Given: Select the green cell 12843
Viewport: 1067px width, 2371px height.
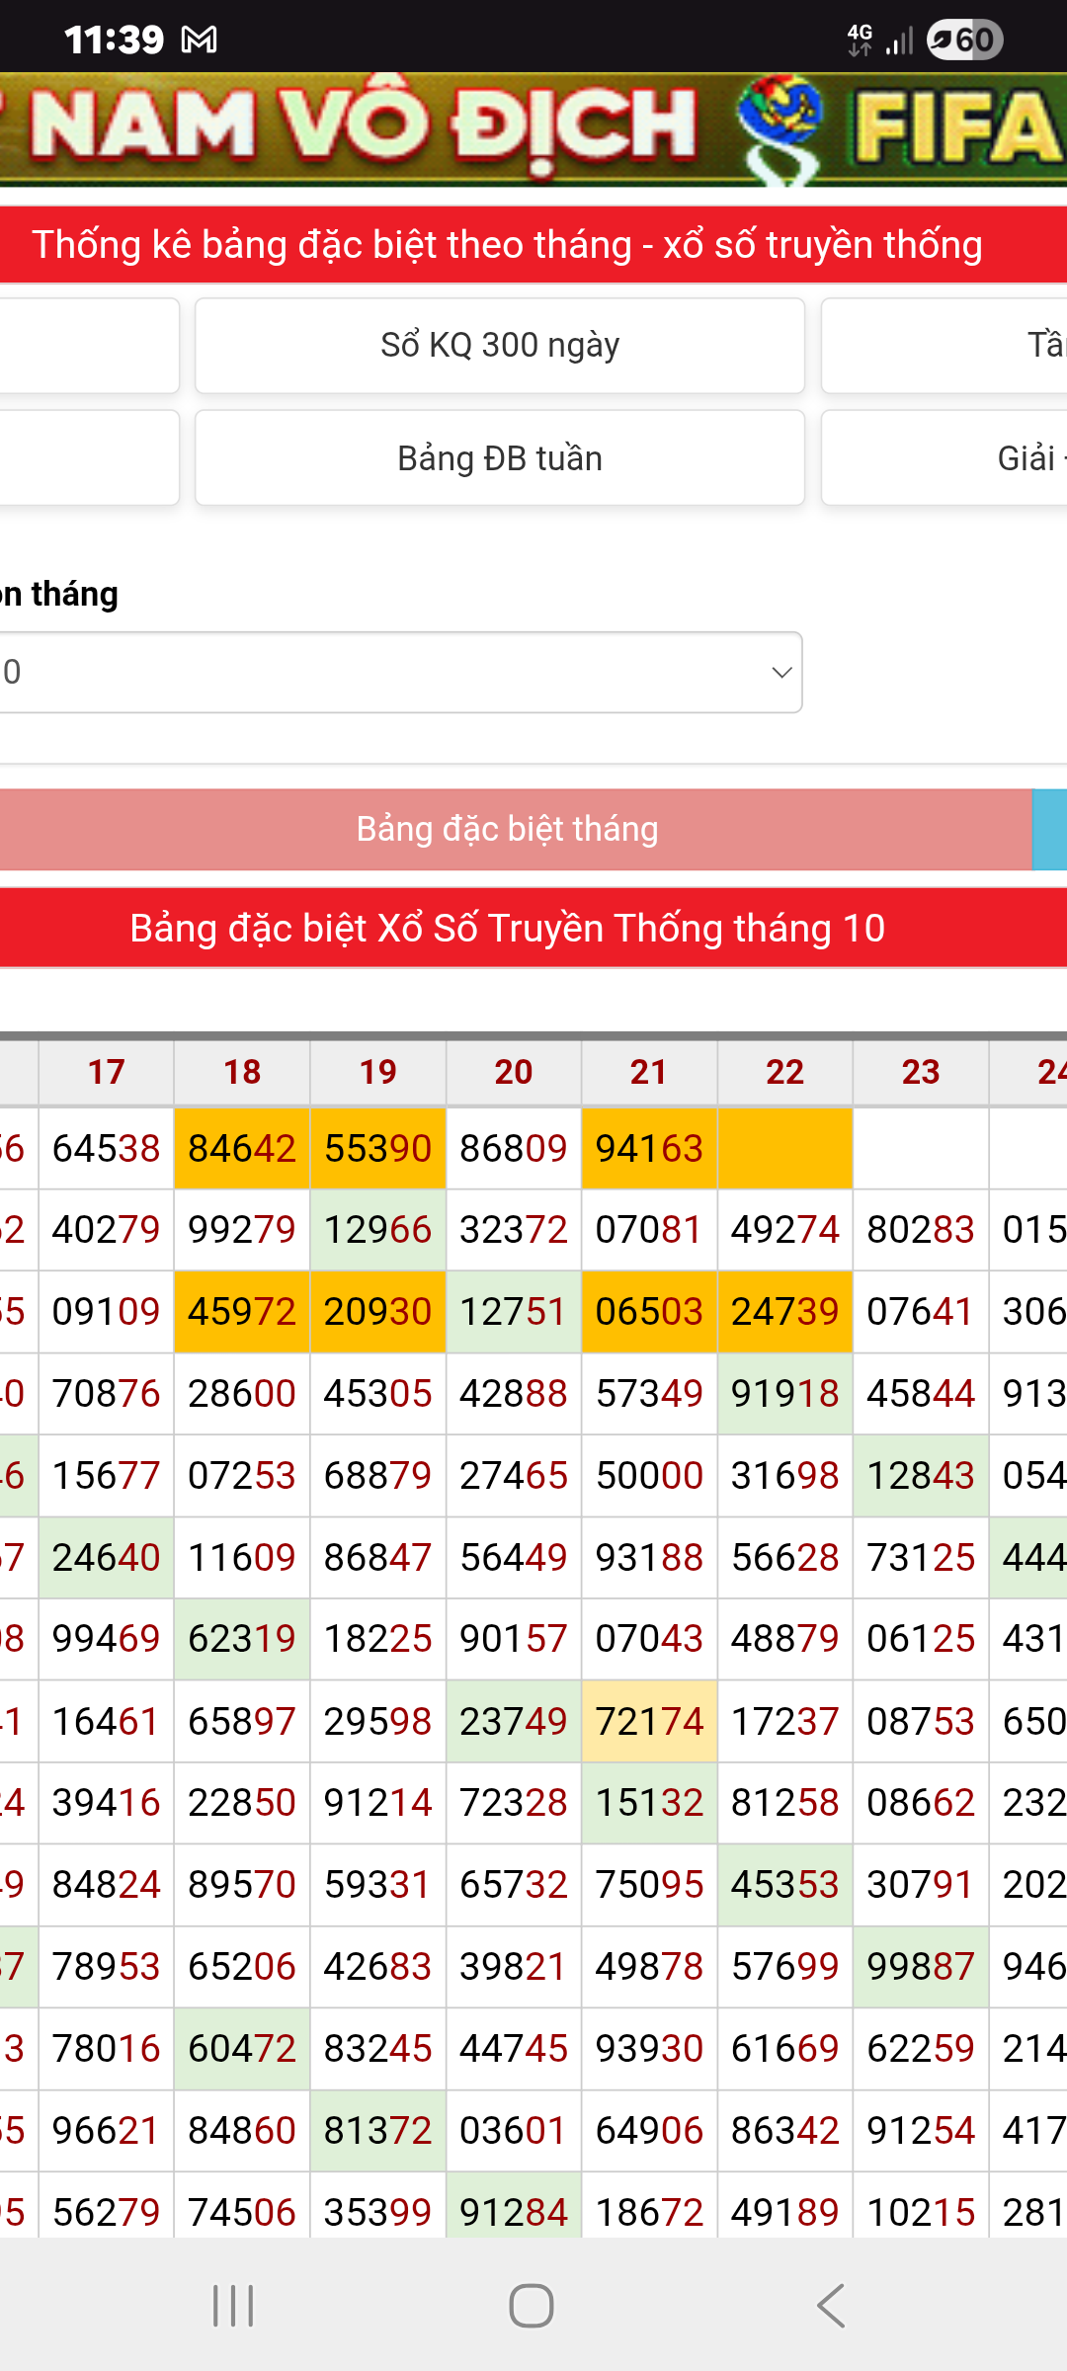Looking at the screenshot, I should point(921,1476).
